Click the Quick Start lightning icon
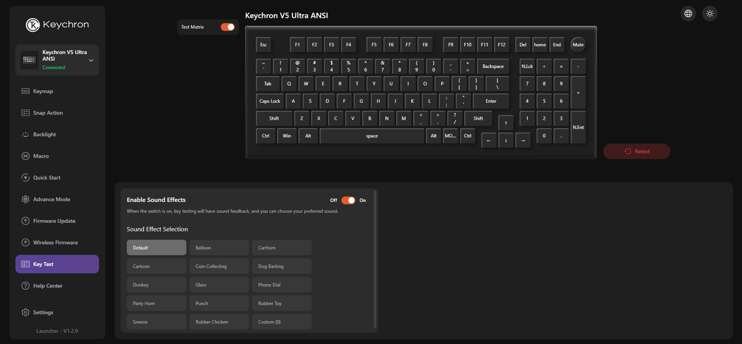This screenshot has width=742, height=344. point(25,178)
